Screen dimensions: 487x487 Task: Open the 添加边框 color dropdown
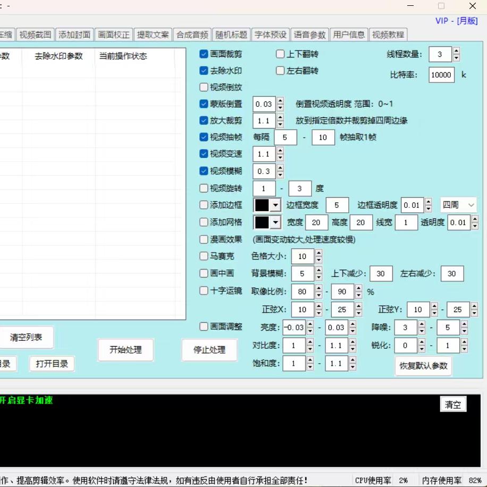(x=275, y=205)
